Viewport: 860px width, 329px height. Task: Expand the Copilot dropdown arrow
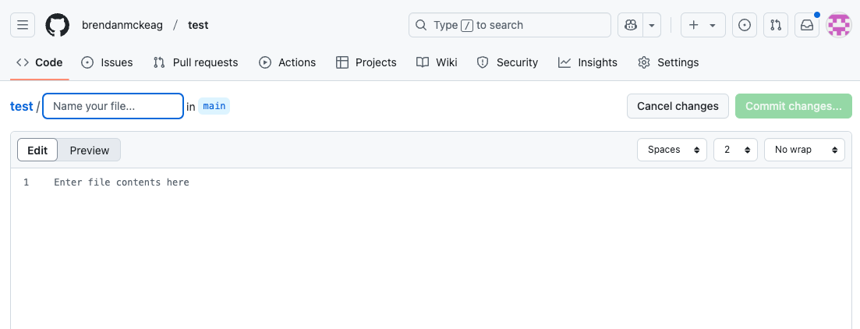tap(653, 25)
